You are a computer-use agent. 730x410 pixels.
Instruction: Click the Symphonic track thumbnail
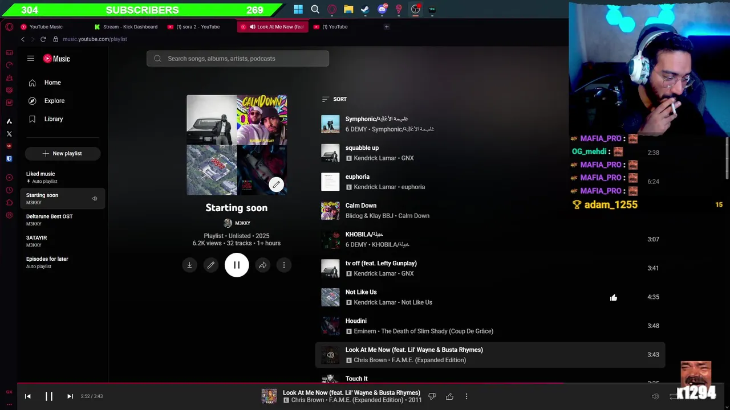(x=330, y=124)
